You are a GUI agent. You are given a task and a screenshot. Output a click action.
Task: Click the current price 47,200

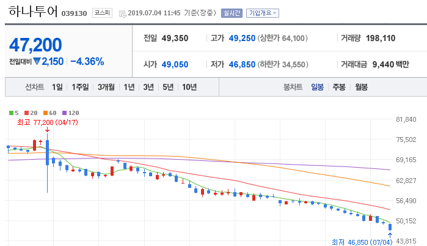pyautogui.click(x=35, y=45)
